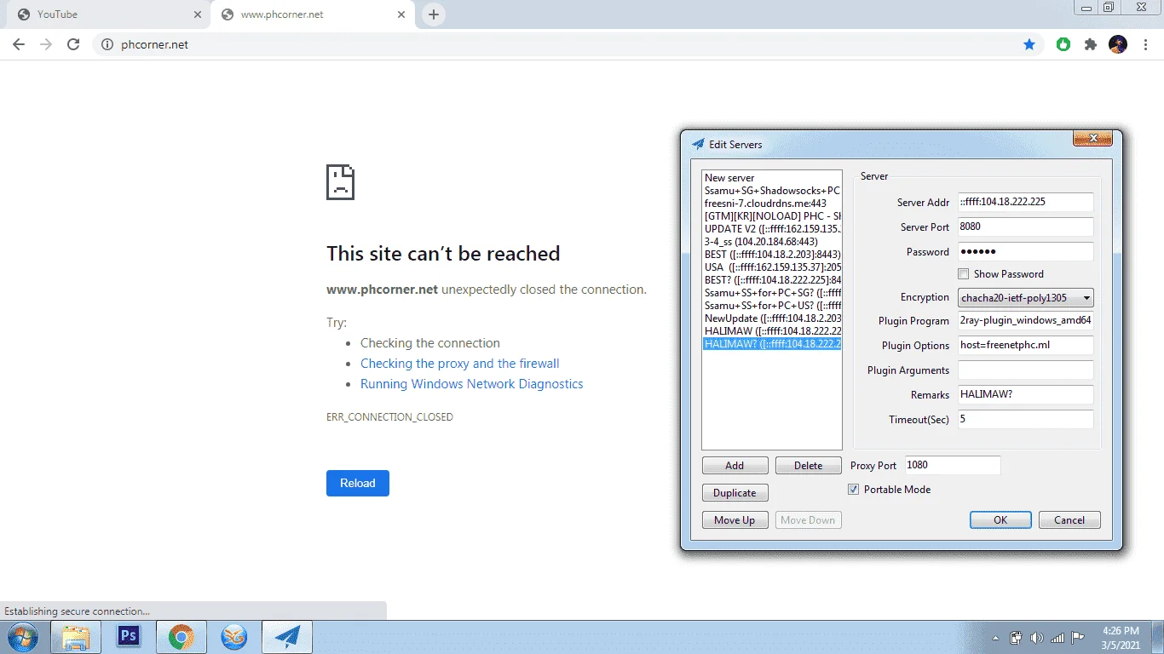The height and width of the screenshot is (654, 1164).
Task: Open the orange globe taskbar app
Action: tap(234, 637)
